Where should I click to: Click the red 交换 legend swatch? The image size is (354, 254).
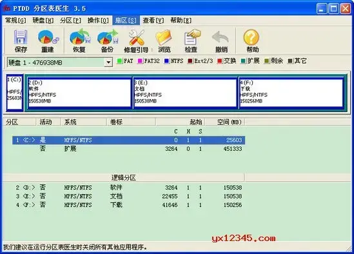point(220,61)
